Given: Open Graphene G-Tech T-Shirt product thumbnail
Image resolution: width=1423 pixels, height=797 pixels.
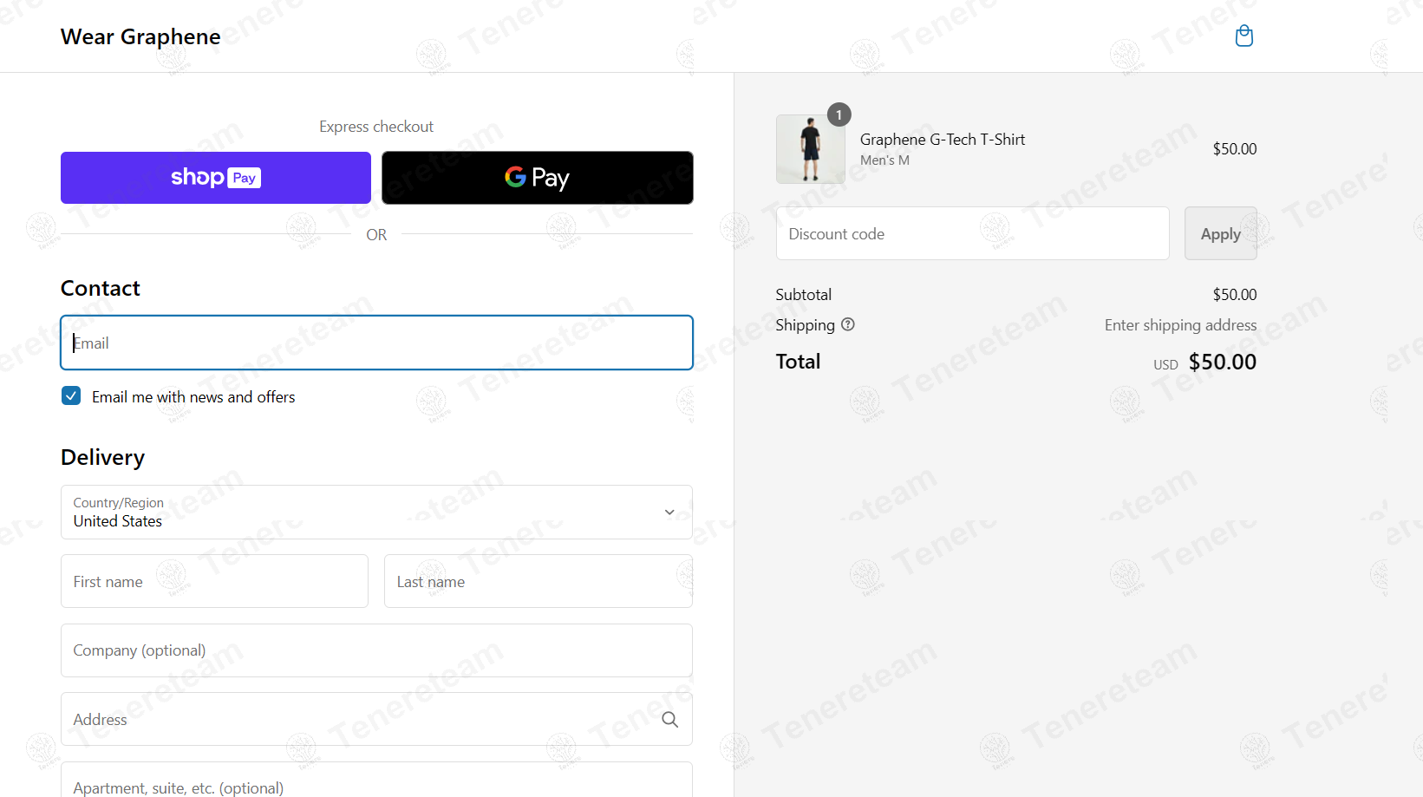Looking at the screenshot, I should [x=811, y=149].
